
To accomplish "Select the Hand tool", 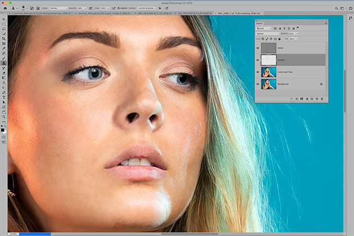I will coord(4,112).
